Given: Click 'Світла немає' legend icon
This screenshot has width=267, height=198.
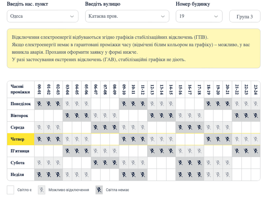Looking at the screenshot, I should pos(99,190).
